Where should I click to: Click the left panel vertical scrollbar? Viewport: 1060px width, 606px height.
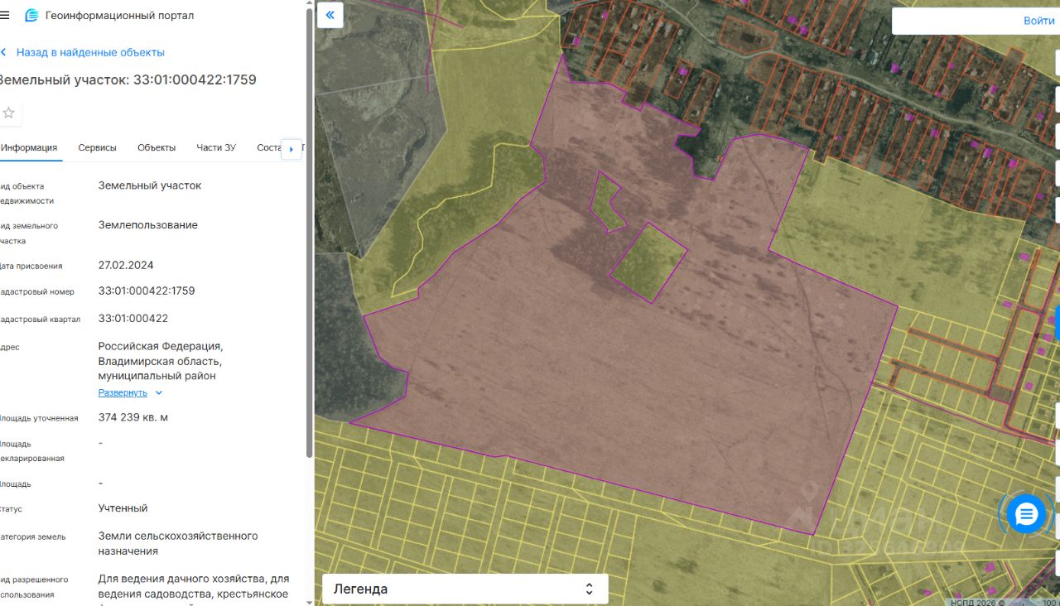310,248
